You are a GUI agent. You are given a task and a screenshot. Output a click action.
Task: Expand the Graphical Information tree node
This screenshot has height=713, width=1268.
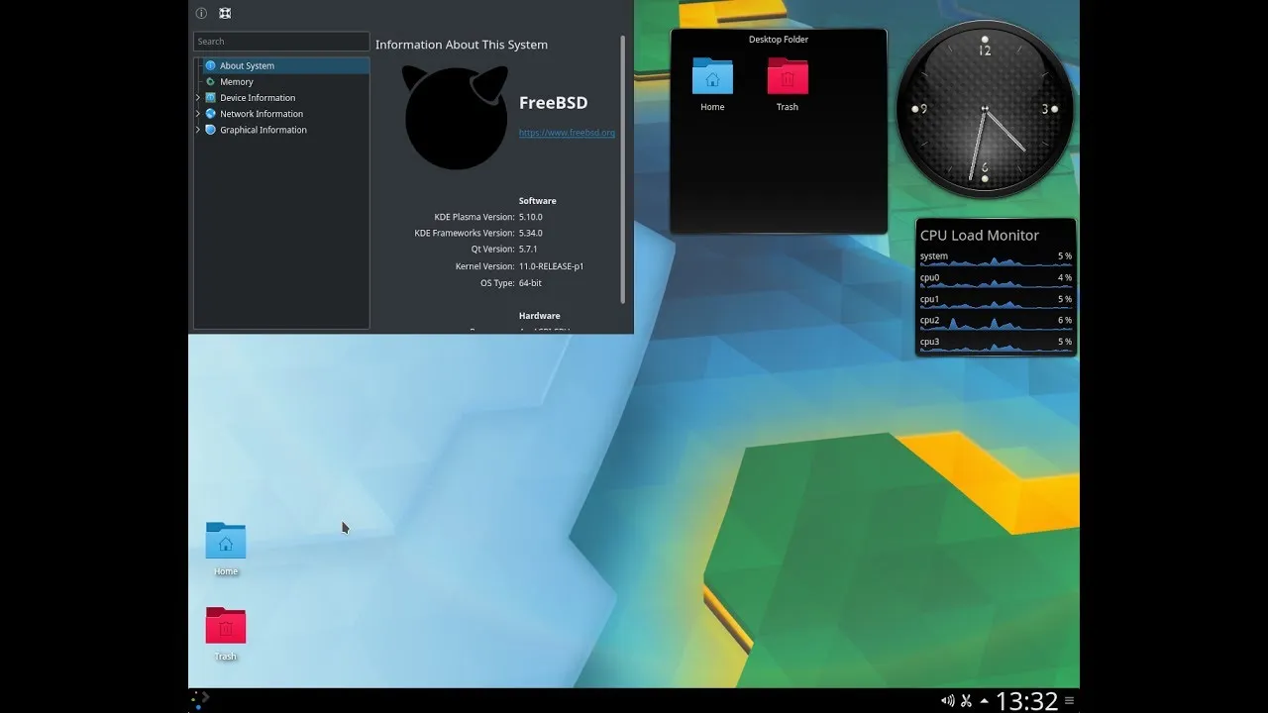(198, 130)
